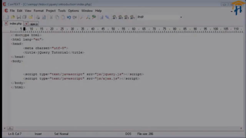This screenshot has height=138, width=246.
Task: Open the View menu
Action: [x=28, y=11]
